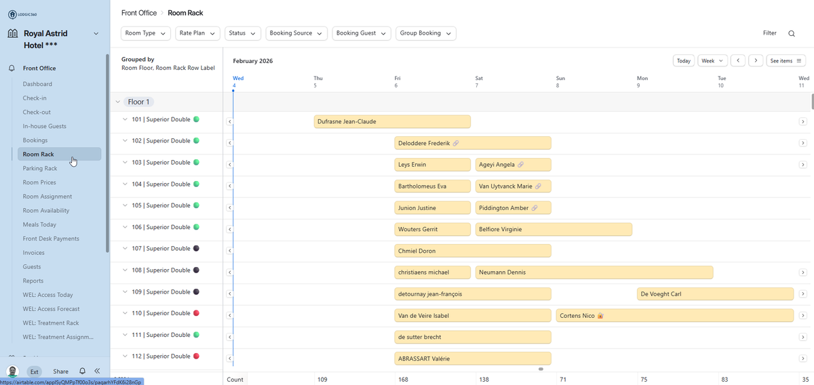Click the hotel building icon beside Royal Astrid
Viewport: 814px width, 385px height.
pyautogui.click(x=12, y=33)
